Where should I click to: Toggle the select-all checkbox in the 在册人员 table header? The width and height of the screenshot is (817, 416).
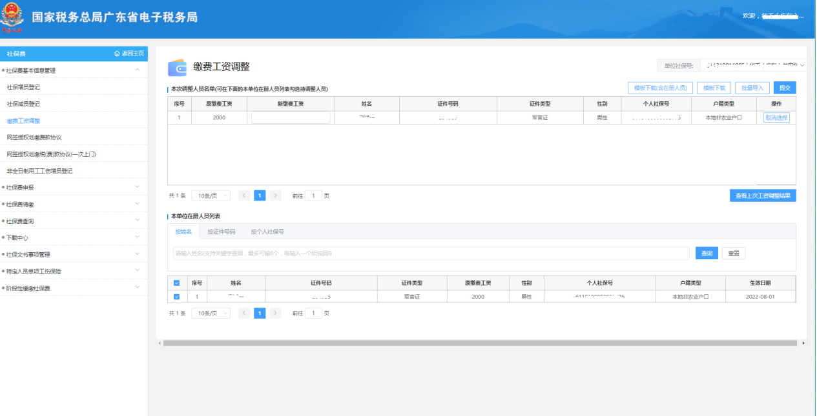(177, 282)
